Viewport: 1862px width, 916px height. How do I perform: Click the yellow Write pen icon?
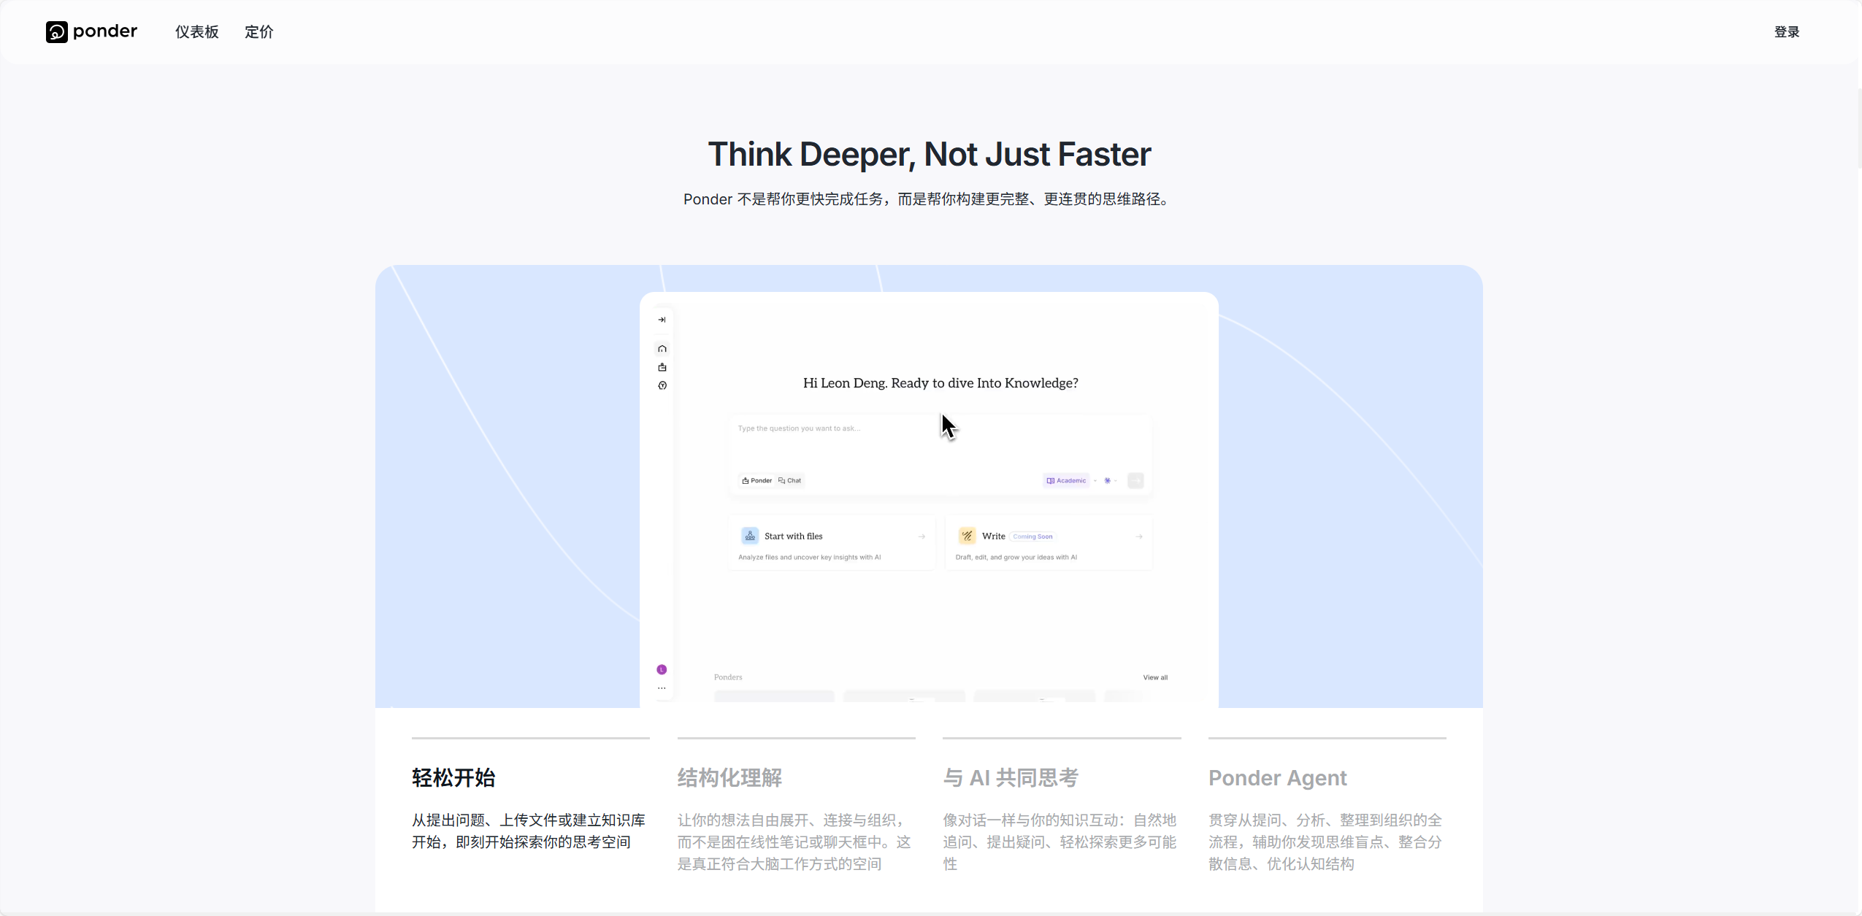[x=967, y=536]
